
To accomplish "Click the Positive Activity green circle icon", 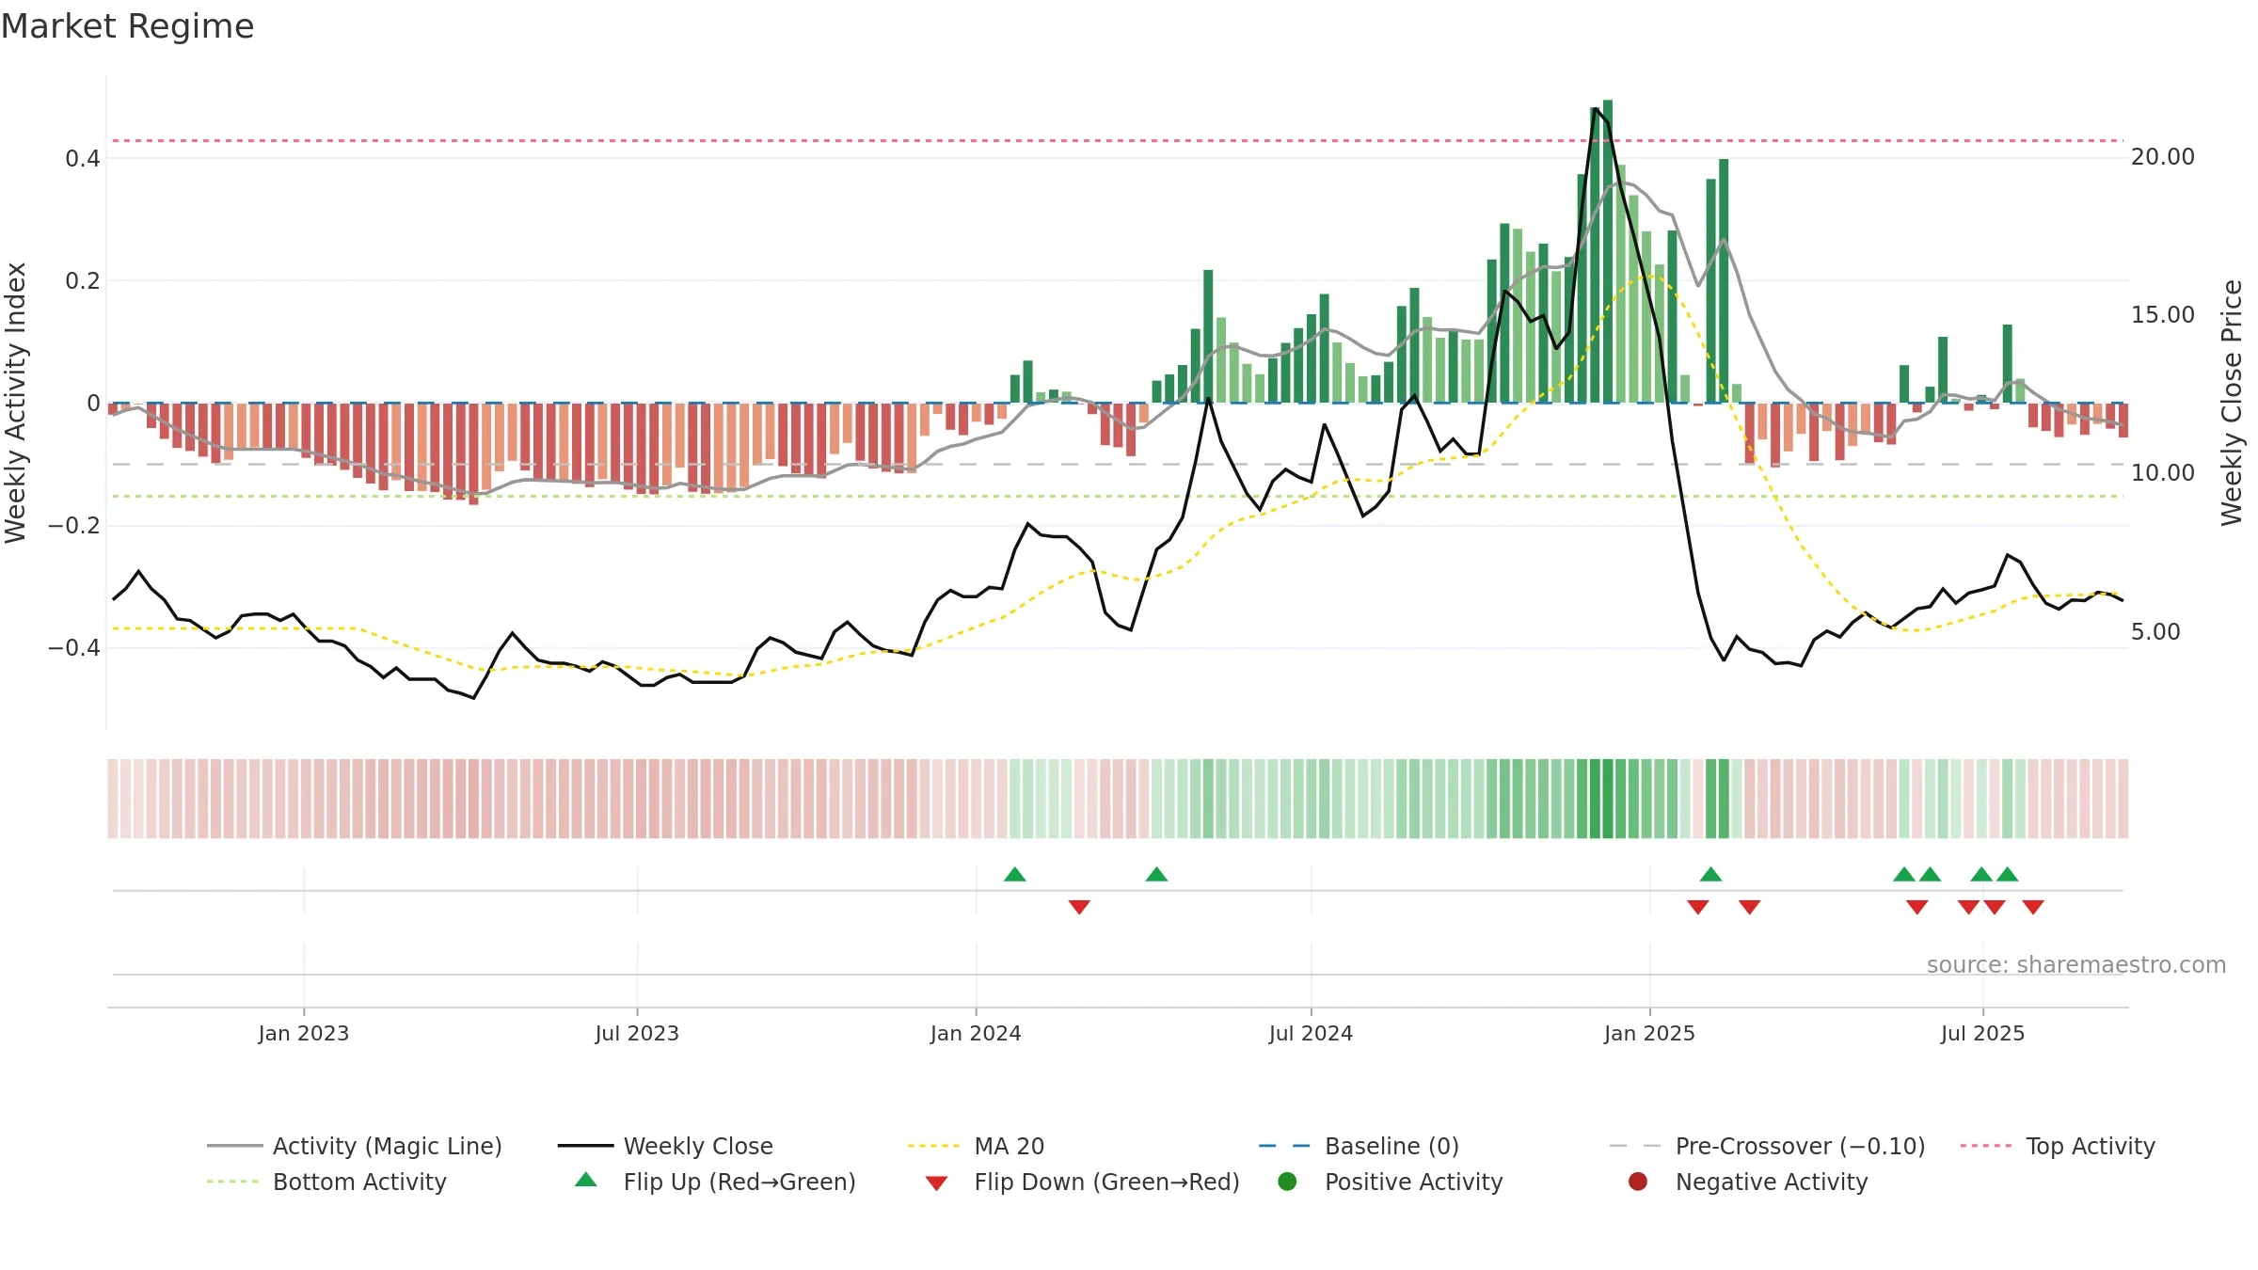I will tap(1287, 1182).
